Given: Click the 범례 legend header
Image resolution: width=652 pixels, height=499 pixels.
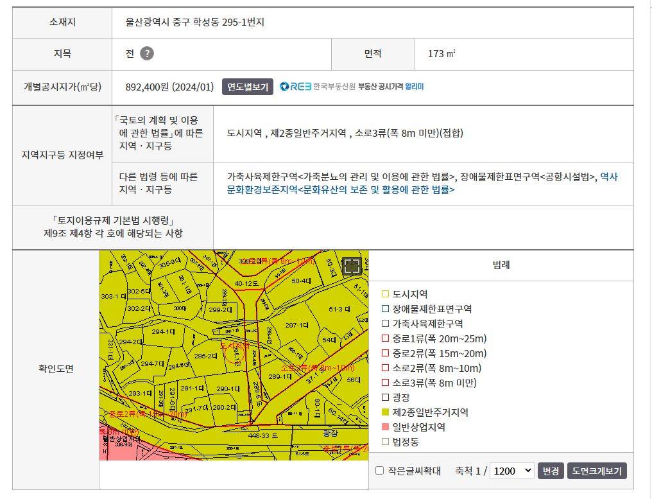Looking at the screenshot, I should pyautogui.click(x=501, y=265).
